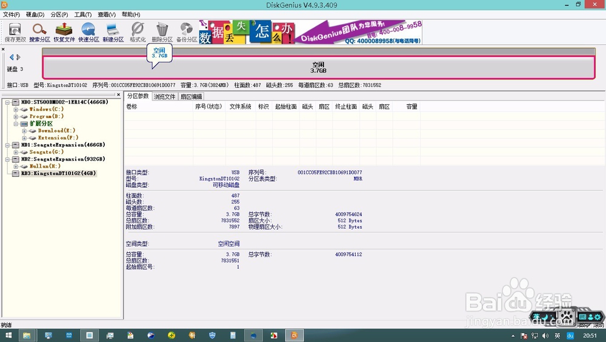Viewport: 606px width, 342px height.
Task: Select HD2:SeagateExpansion(932GB) disk
Action: pos(63,159)
